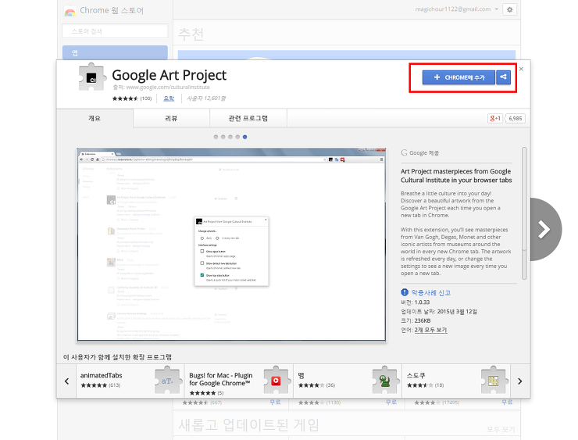Click the 스도쿠 grid puzzle icon
This screenshot has height=440, width=578.
493,381
